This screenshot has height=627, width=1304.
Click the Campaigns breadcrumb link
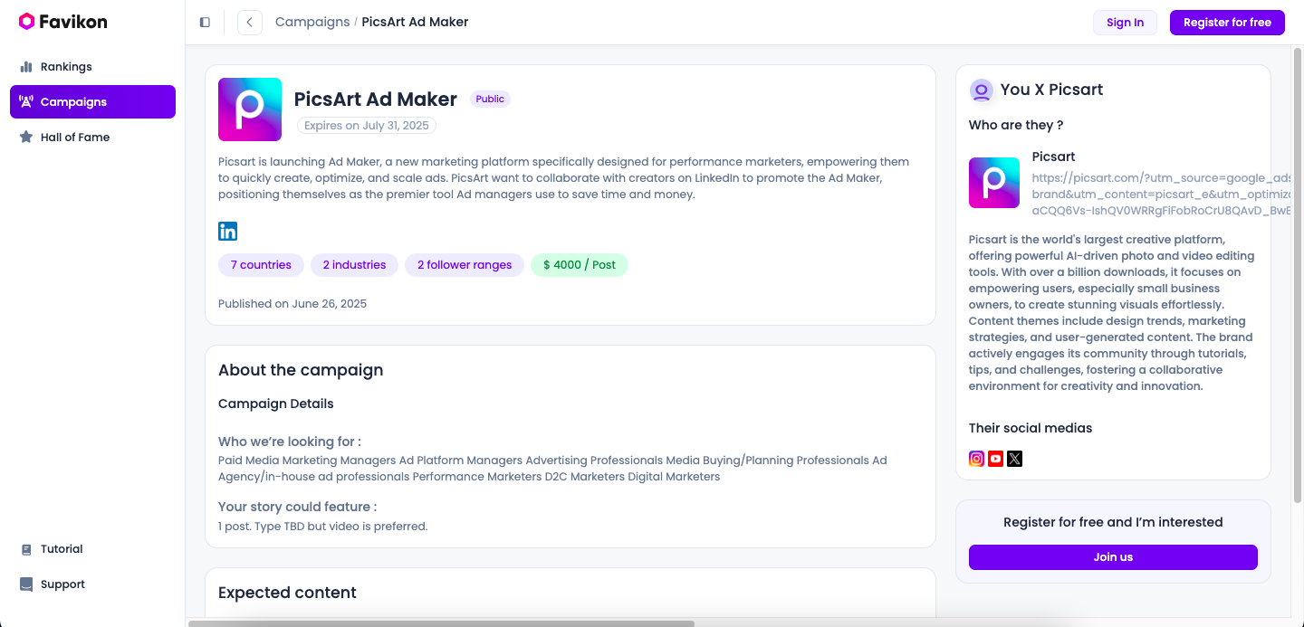tap(312, 22)
